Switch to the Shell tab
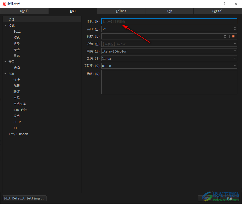Screen dimensions: 242x204 pos(24,11)
